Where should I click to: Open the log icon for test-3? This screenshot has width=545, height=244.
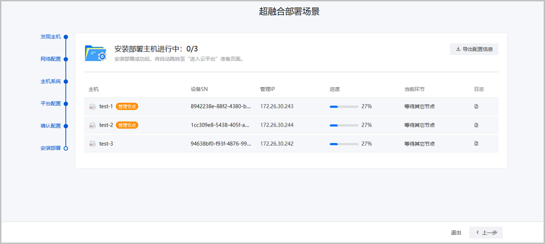click(476, 144)
